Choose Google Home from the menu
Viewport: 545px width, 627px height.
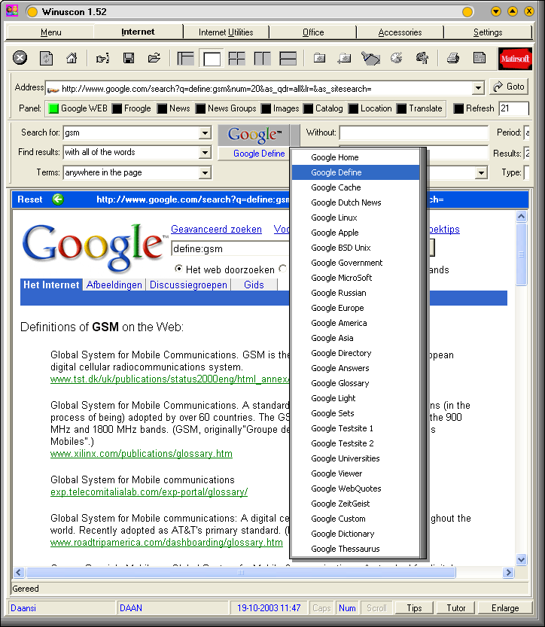click(356, 157)
